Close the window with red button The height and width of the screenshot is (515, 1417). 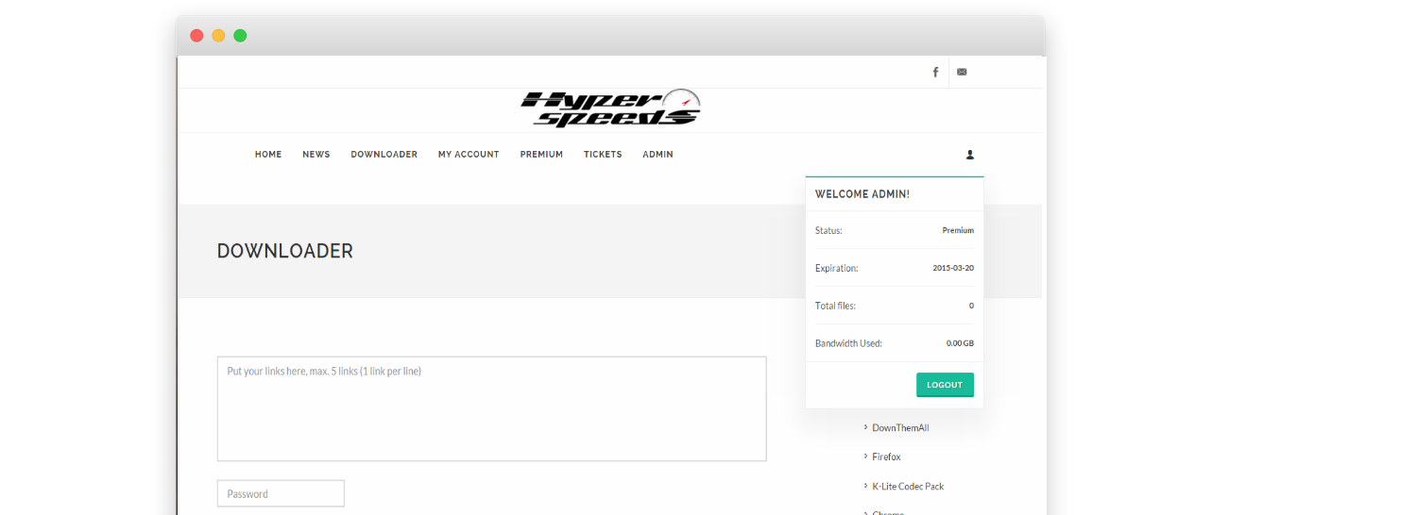(x=196, y=36)
